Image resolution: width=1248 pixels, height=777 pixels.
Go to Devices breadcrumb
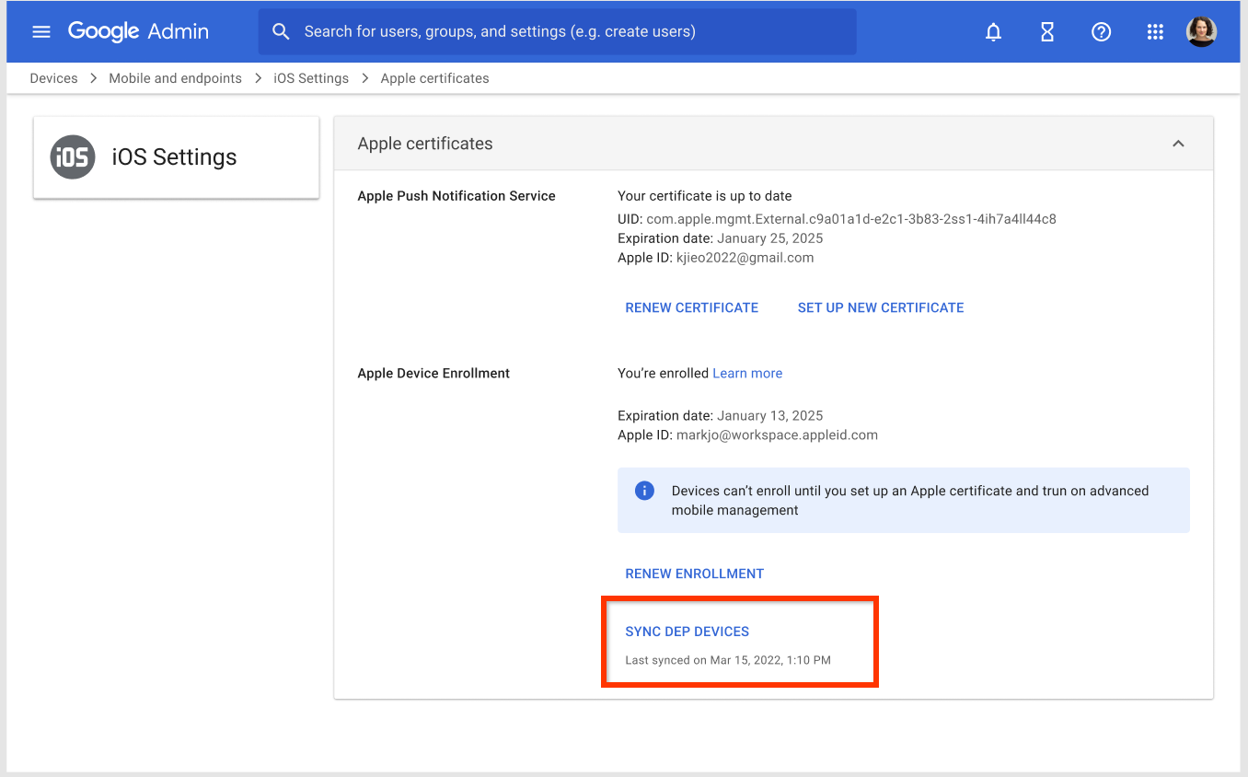53,78
